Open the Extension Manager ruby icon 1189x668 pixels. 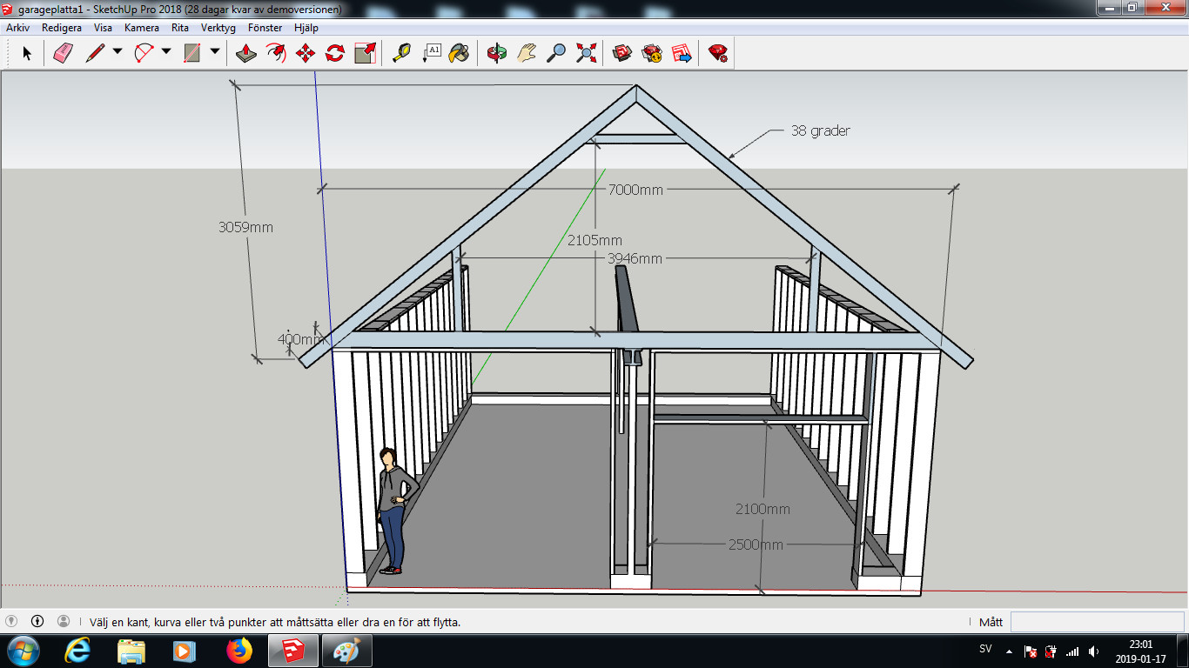pyautogui.click(x=717, y=53)
